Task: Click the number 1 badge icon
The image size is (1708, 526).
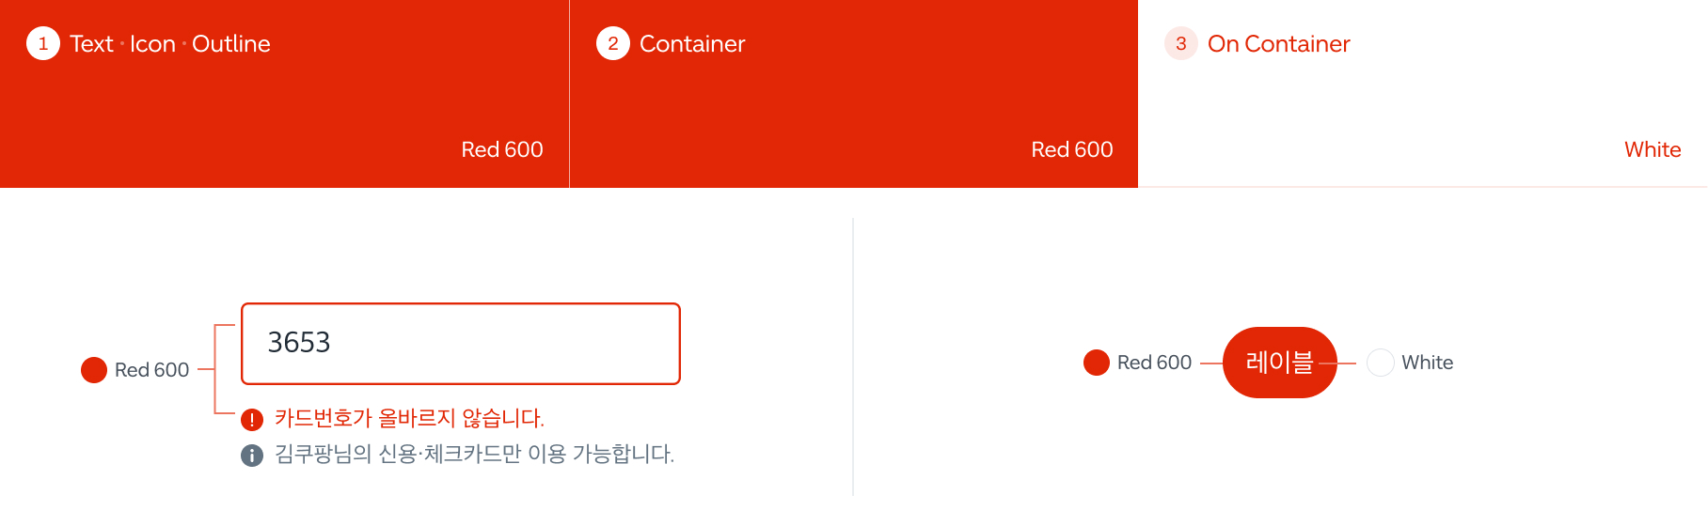Action: tap(43, 43)
